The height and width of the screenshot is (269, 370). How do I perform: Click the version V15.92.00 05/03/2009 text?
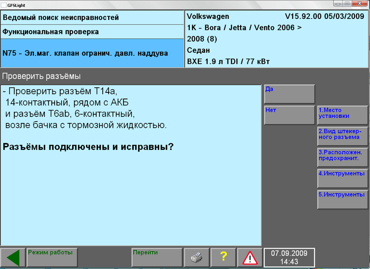(325, 17)
